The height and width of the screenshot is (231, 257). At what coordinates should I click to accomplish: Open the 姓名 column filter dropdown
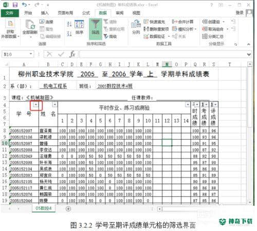[54, 104]
